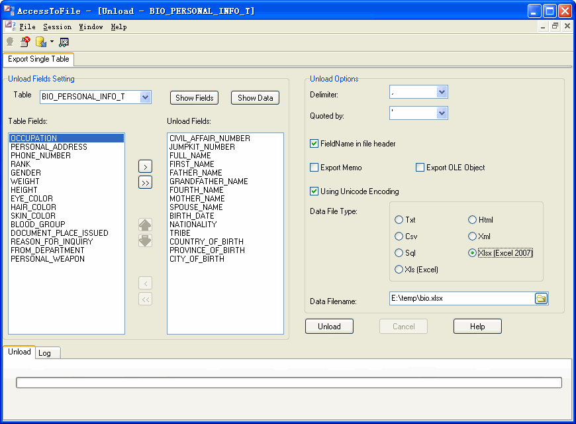Image resolution: width=576 pixels, height=424 pixels.
Task: Select the Csv file type radio button
Action: click(x=399, y=236)
